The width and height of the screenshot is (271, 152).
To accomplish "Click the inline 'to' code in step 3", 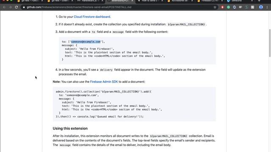I will (x=94, y=32).
